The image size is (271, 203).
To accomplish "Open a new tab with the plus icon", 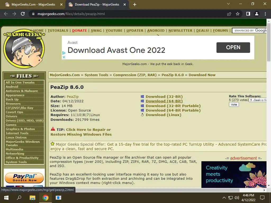I will 135,4.
